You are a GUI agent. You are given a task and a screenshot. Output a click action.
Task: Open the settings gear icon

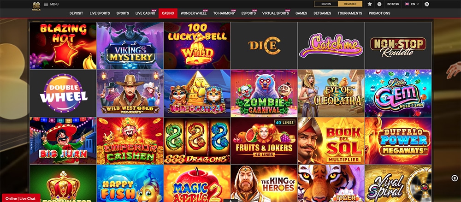(x=426, y=4)
